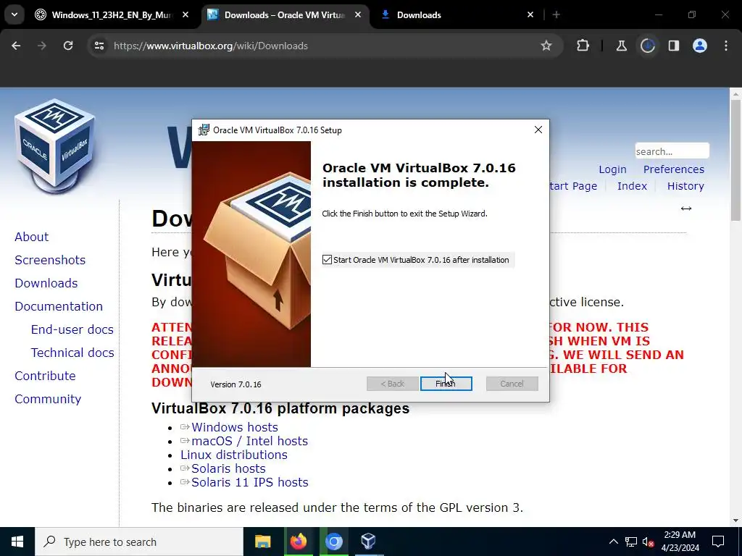Toggle the browser side panel

(x=673, y=46)
